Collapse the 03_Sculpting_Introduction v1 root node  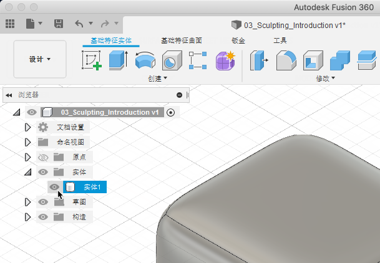(x=16, y=112)
